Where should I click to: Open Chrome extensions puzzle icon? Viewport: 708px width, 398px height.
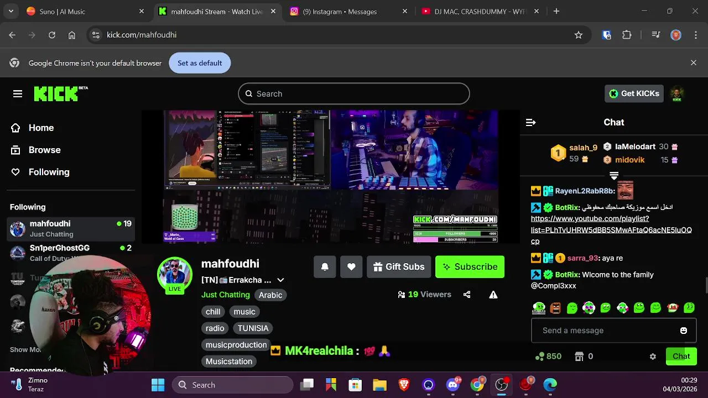(627, 35)
